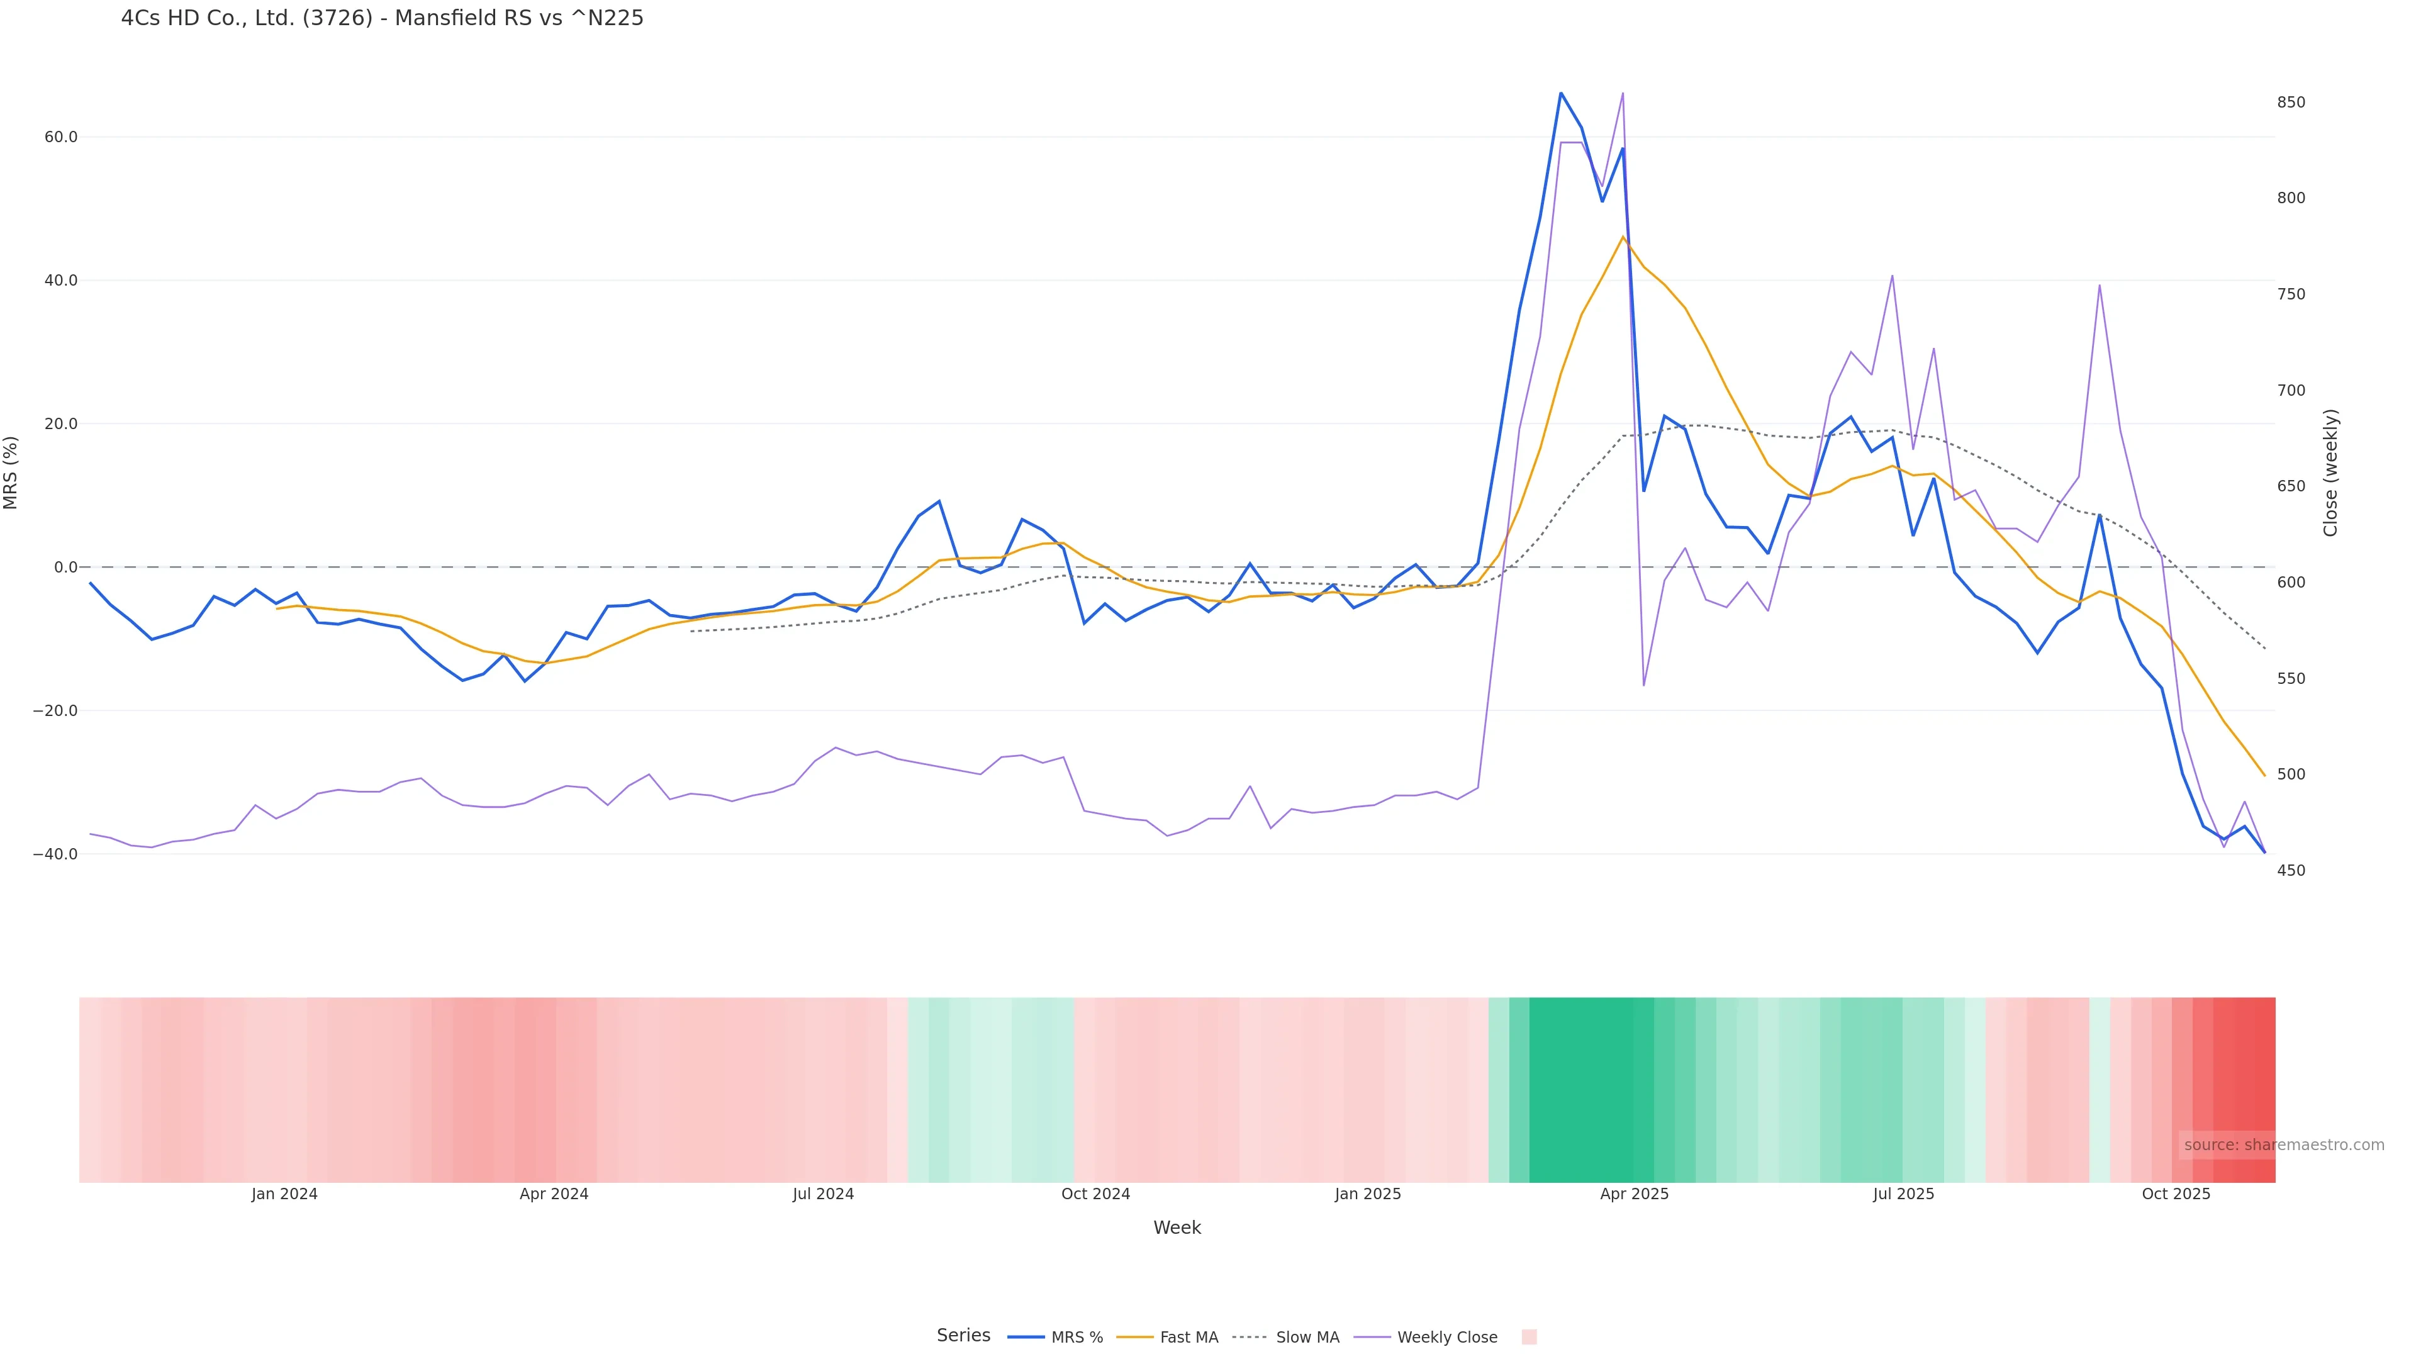2416x1359 pixels.
Task: Toggle Slow MA dashed series in legend
Action: point(1286,1338)
